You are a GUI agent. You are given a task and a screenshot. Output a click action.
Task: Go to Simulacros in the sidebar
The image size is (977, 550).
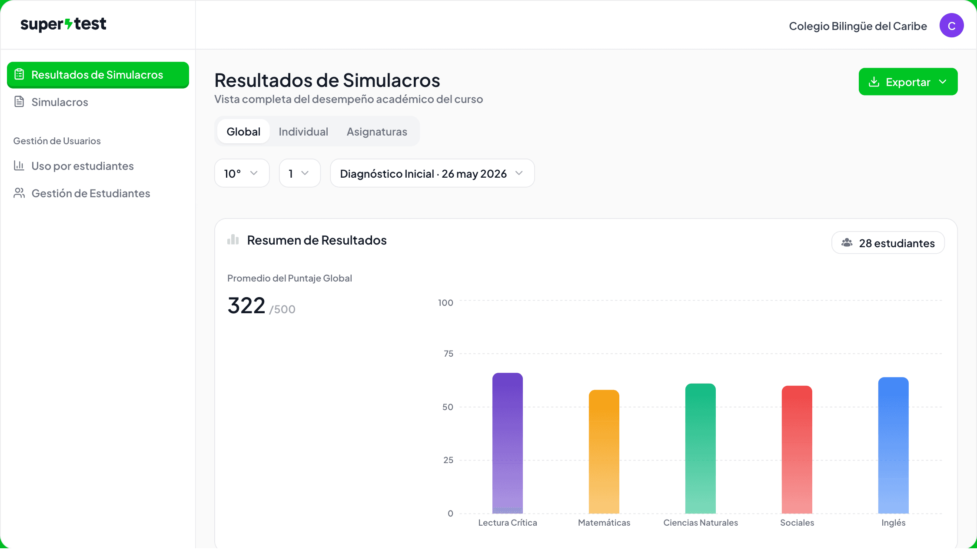[98, 102]
